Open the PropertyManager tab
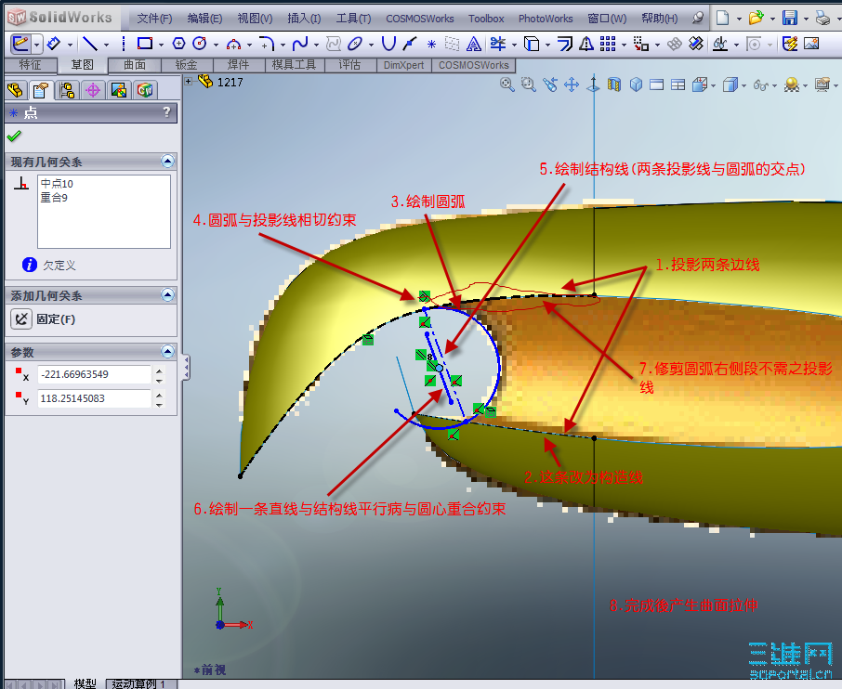The width and height of the screenshot is (842, 689). click(41, 90)
